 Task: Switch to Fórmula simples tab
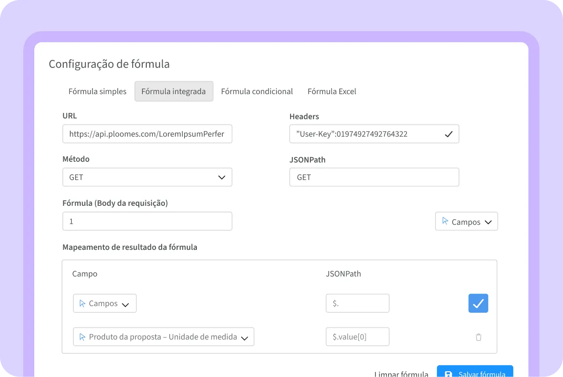click(x=97, y=92)
